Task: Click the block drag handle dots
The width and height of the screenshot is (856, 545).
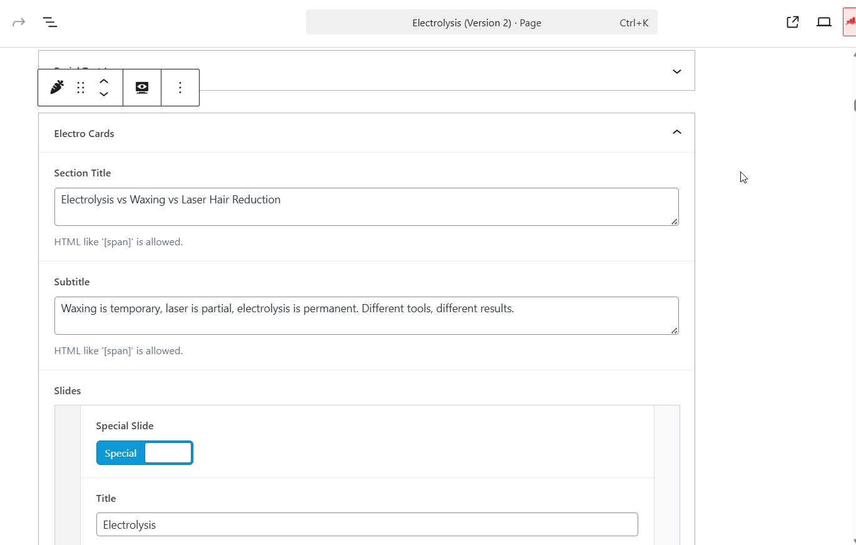Action: 81,88
